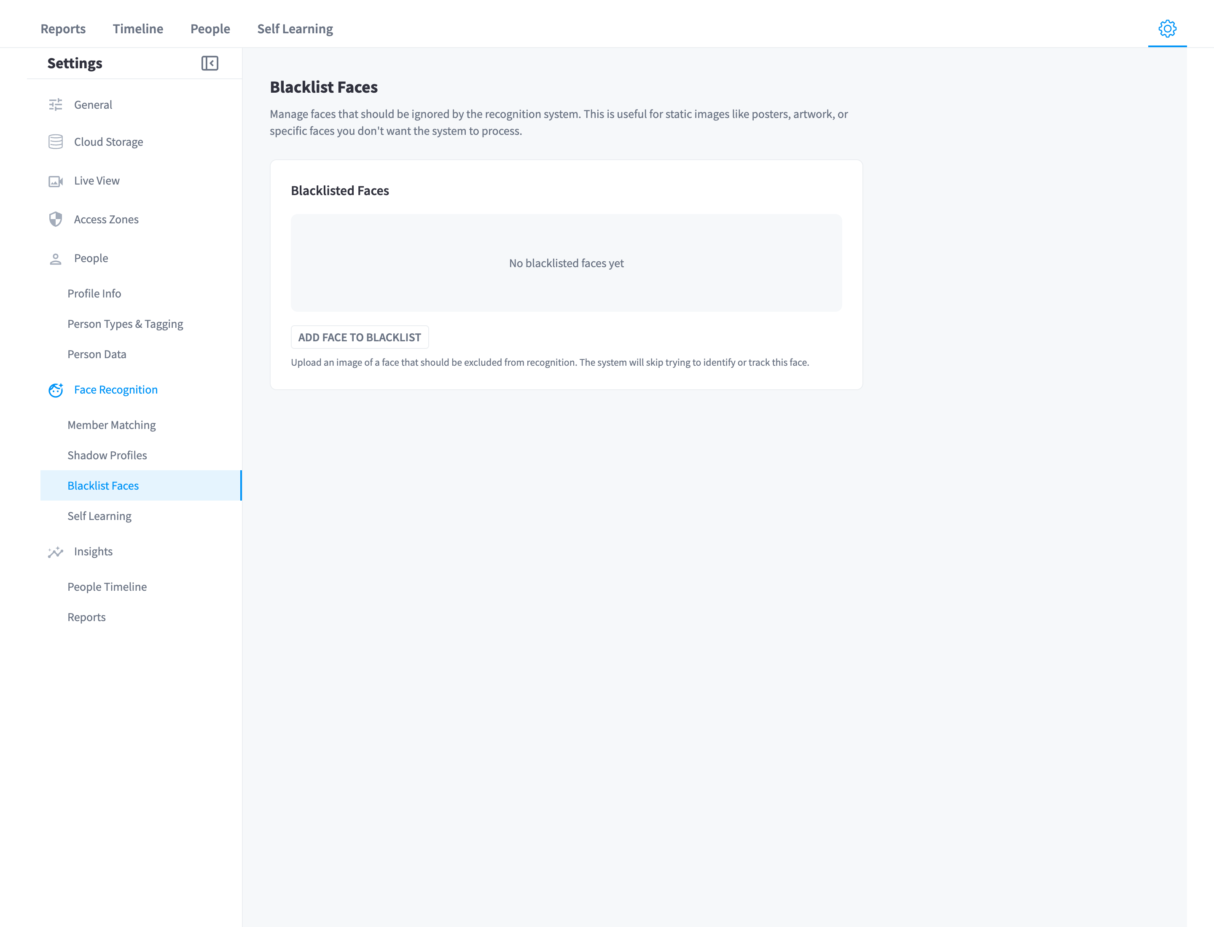Image resolution: width=1214 pixels, height=927 pixels.
Task: Click the Face Recognition face icon
Action: click(x=56, y=390)
